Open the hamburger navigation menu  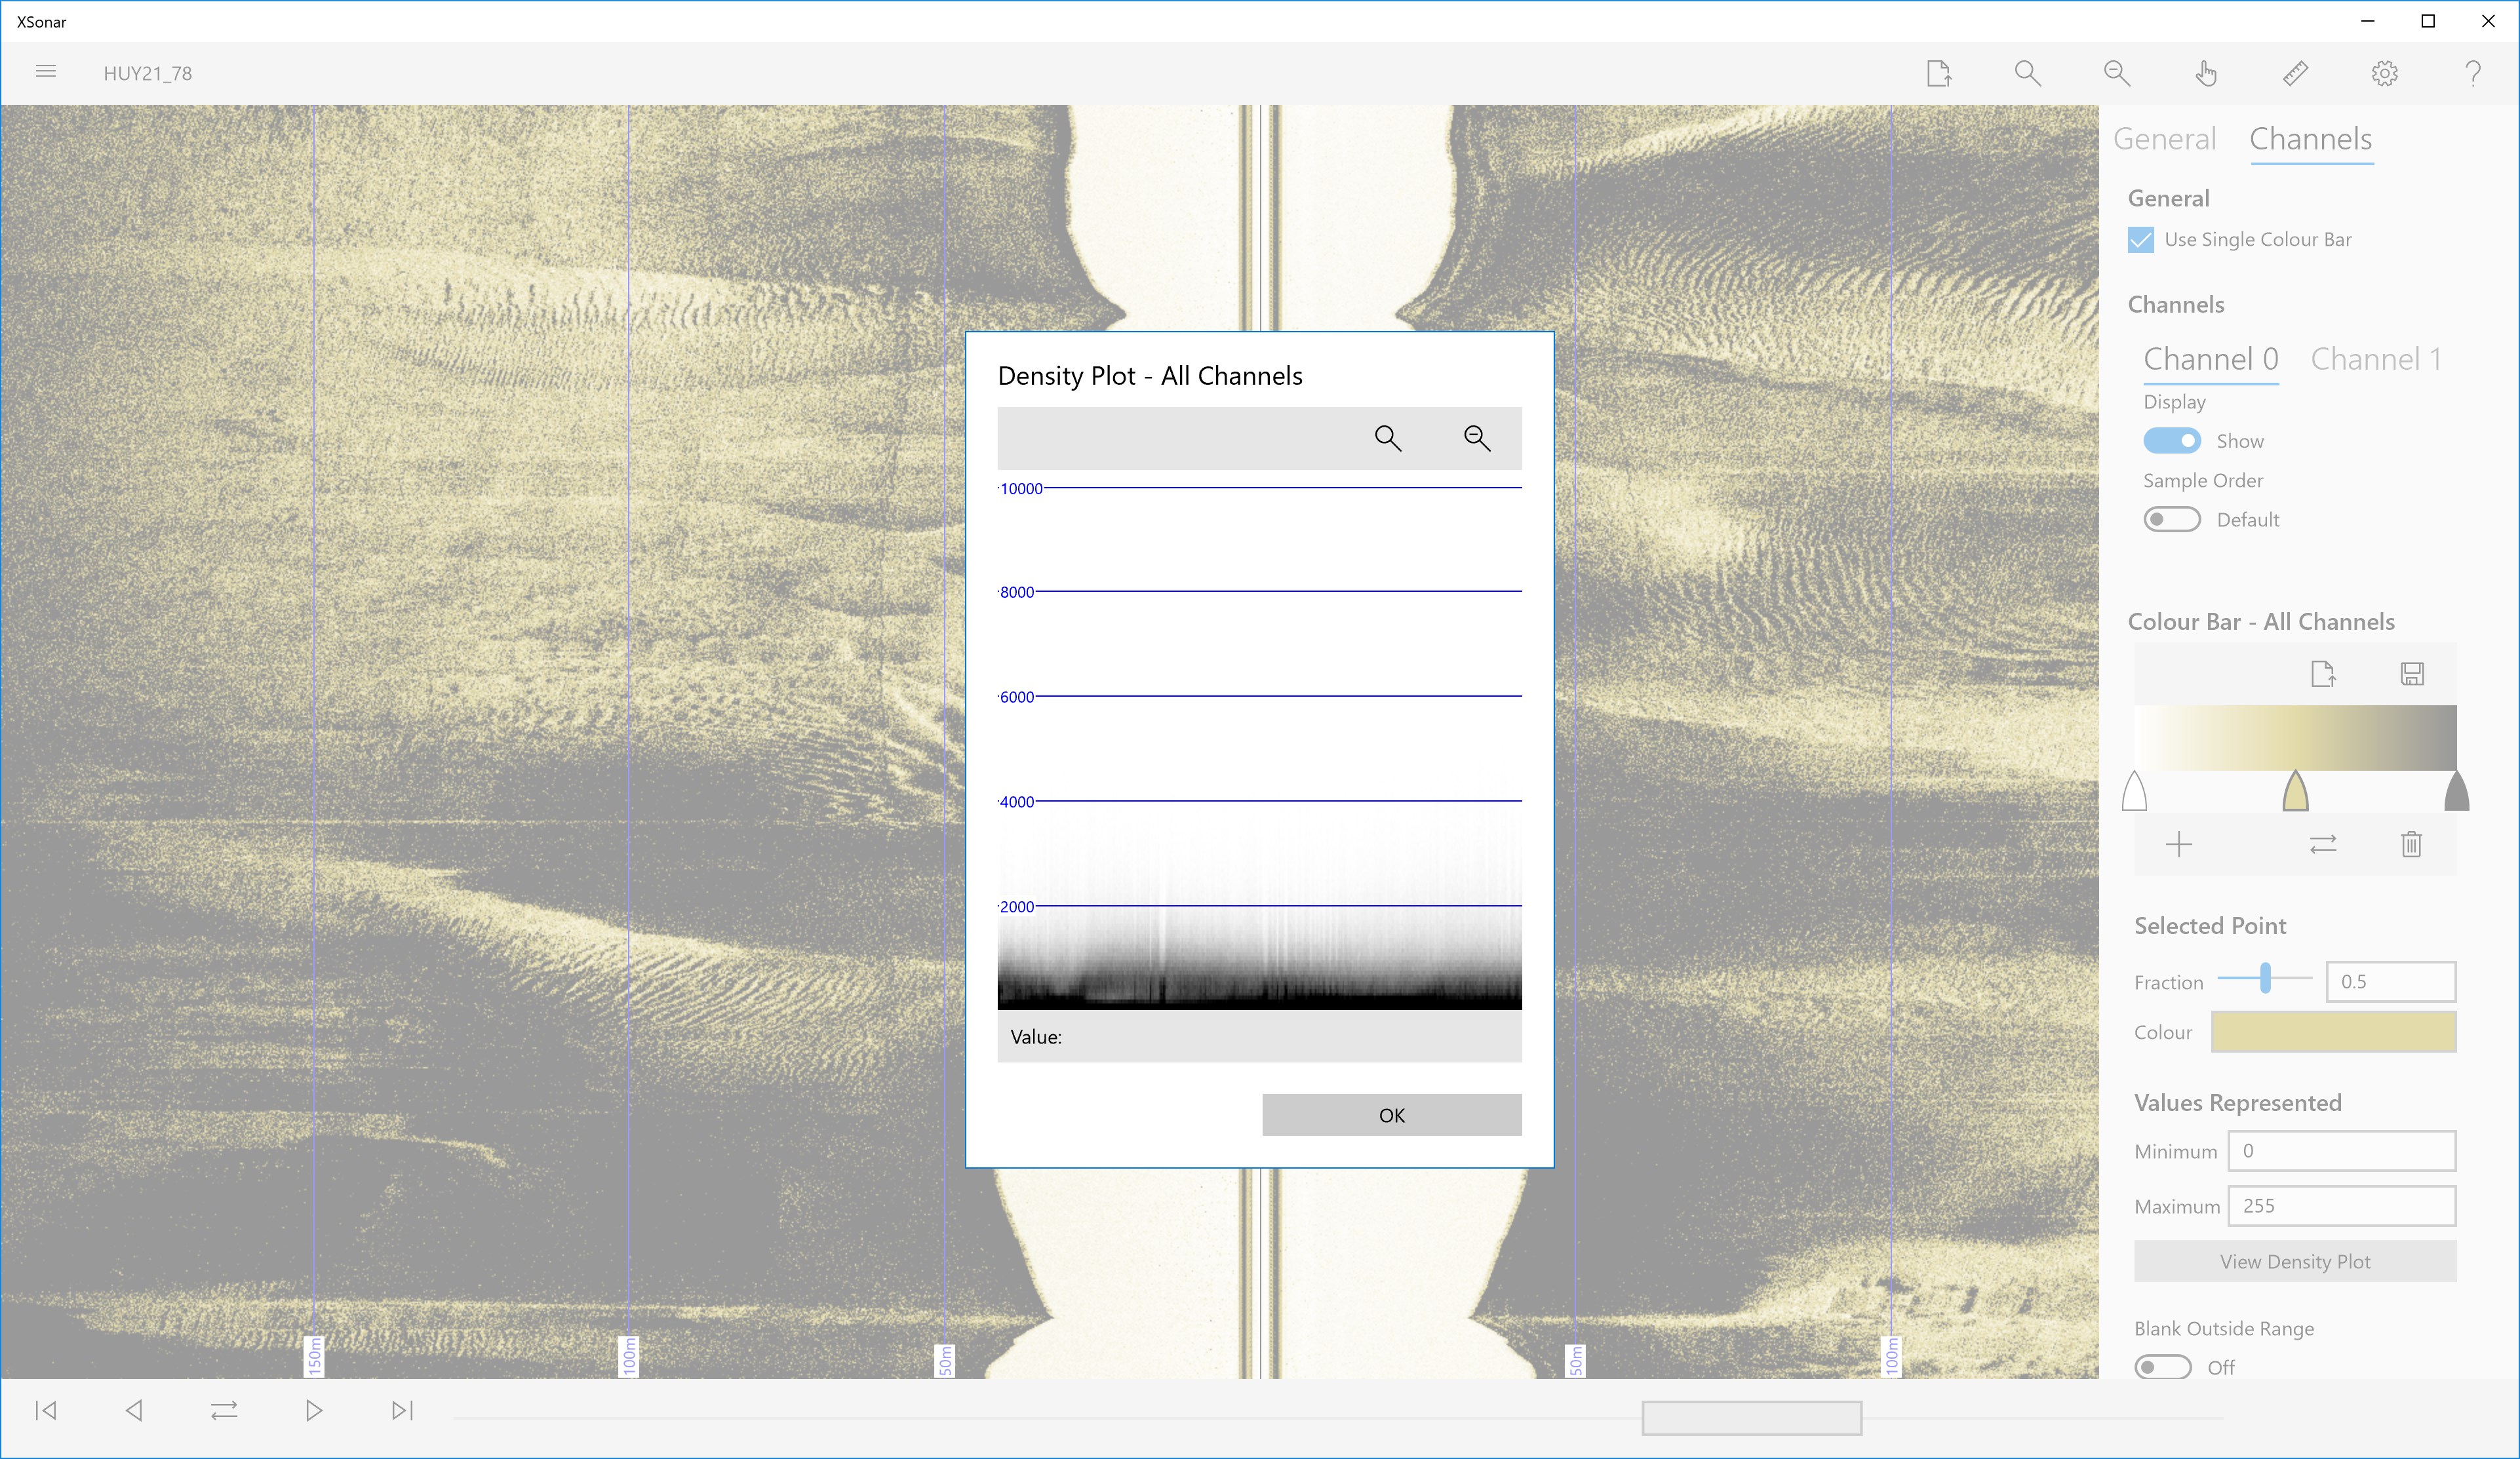pos(46,72)
